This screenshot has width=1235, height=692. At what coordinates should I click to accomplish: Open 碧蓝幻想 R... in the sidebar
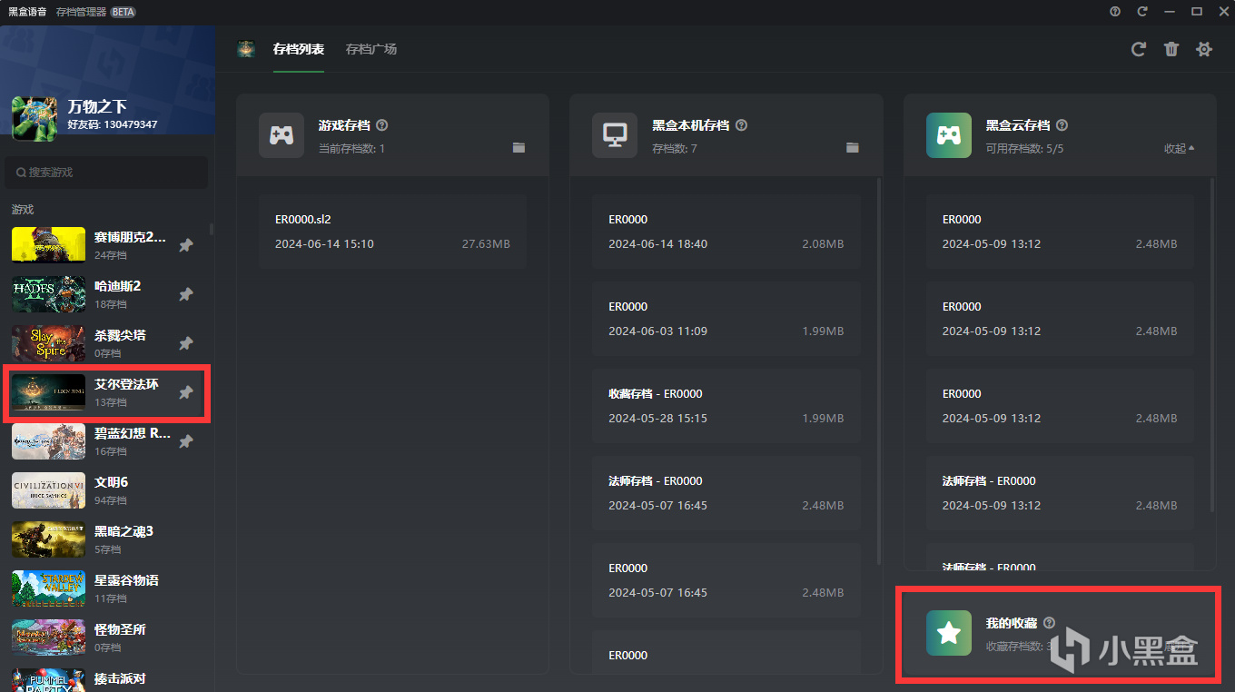[x=107, y=441]
